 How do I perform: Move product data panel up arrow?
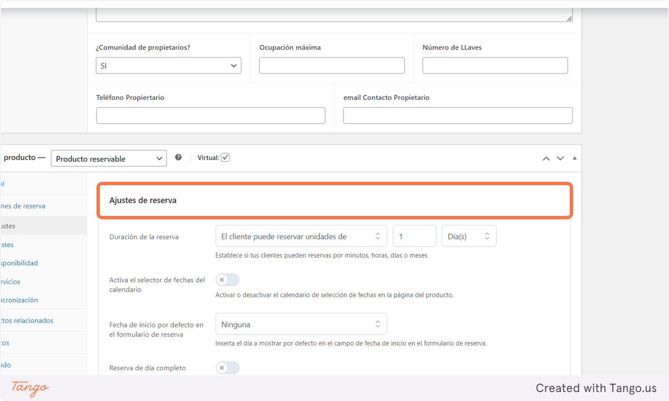pyautogui.click(x=546, y=158)
